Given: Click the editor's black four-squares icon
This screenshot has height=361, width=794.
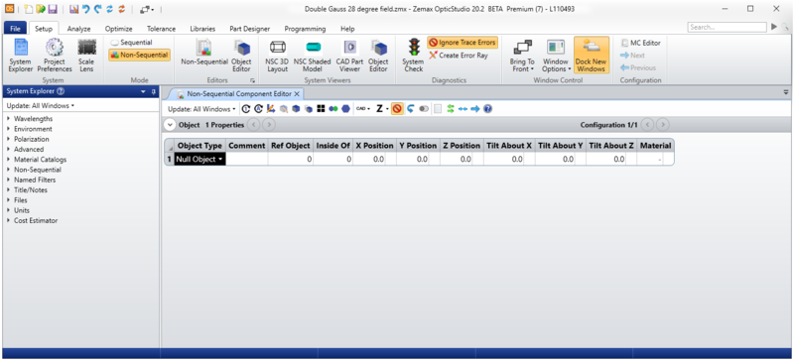Looking at the screenshot, I should coord(321,109).
